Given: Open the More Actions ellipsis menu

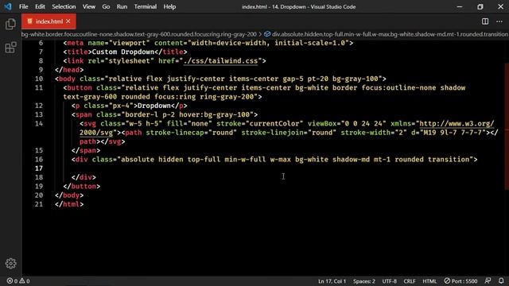Looking at the screenshot, I should (499, 21).
